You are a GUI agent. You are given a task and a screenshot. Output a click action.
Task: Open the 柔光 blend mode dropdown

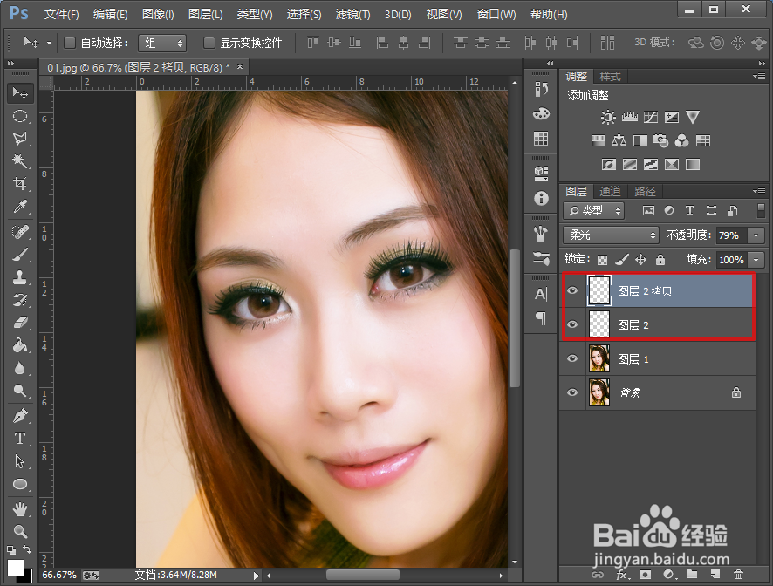coord(611,235)
